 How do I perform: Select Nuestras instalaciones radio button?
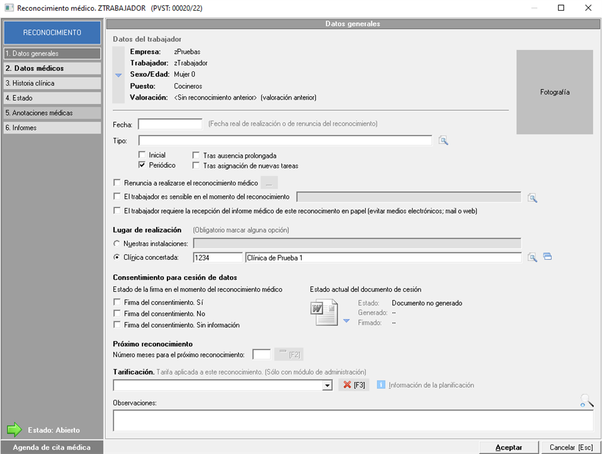click(x=117, y=243)
